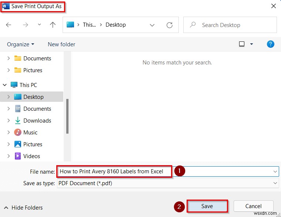Expand the top Documents folder in tree
The height and width of the screenshot is (217, 281).
click(9, 58)
